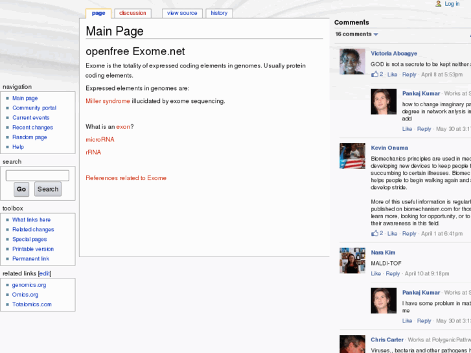The height and width of the screenshot is (353, 471).
Task: Open Totalomics.com related link
Action: pos(32,304)
